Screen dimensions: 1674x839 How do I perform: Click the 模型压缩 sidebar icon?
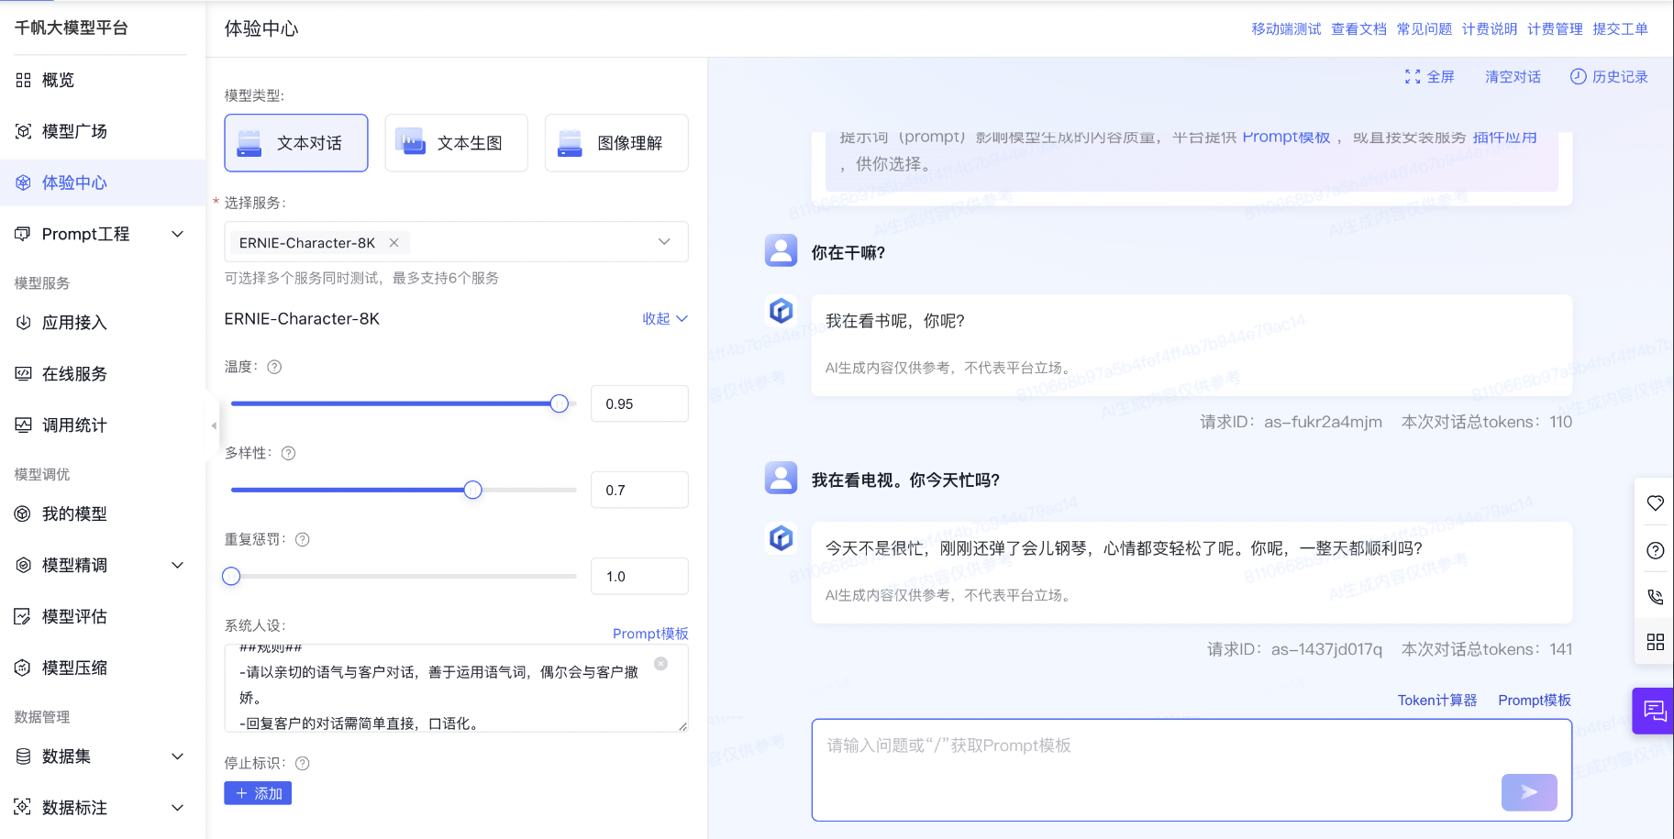tap(23, 668)
